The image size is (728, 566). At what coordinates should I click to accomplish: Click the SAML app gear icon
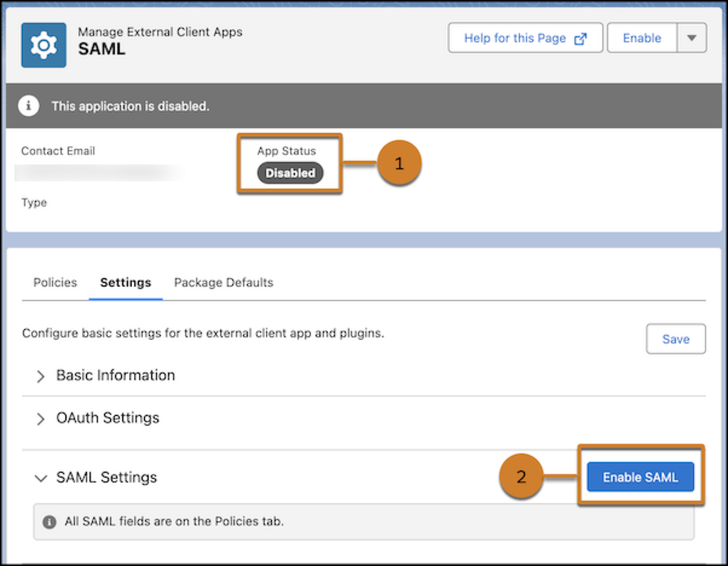pyautogui.click(x=44, y=45)
